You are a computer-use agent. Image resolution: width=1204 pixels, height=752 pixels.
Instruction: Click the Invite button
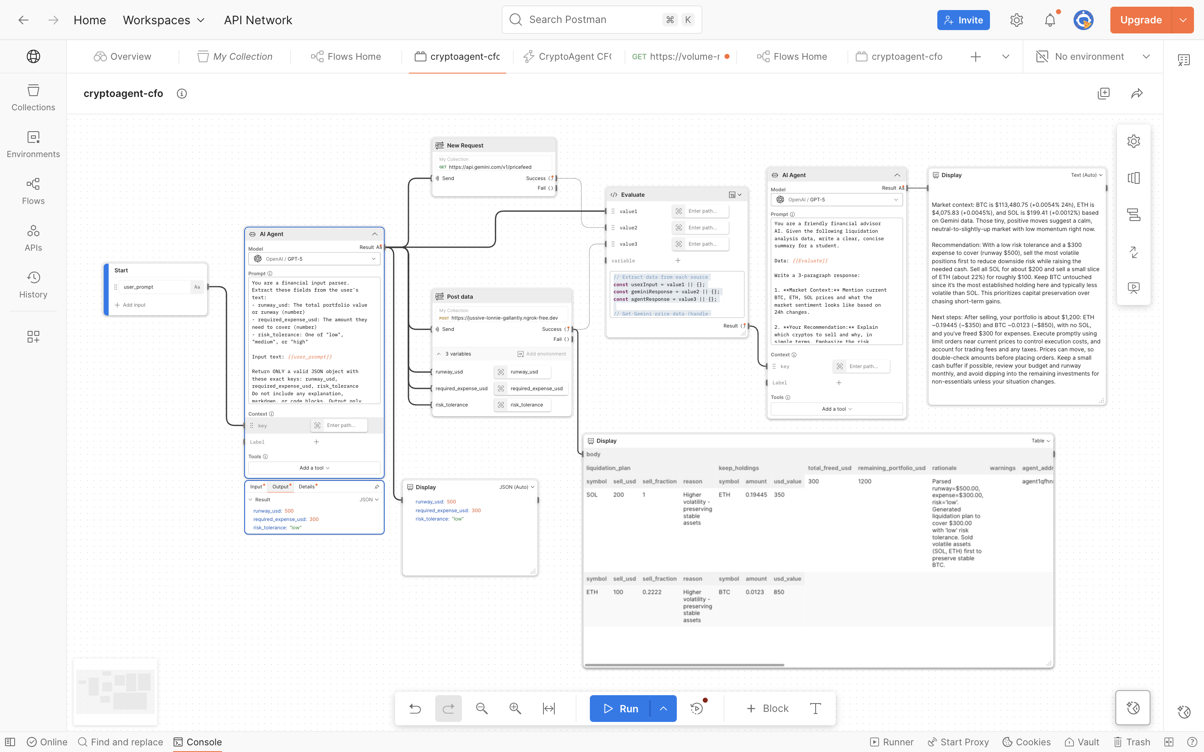point(963,20)
